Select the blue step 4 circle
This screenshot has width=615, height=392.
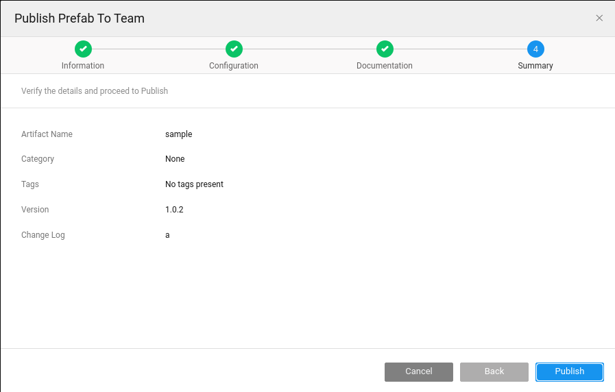(x=535, y=49)
